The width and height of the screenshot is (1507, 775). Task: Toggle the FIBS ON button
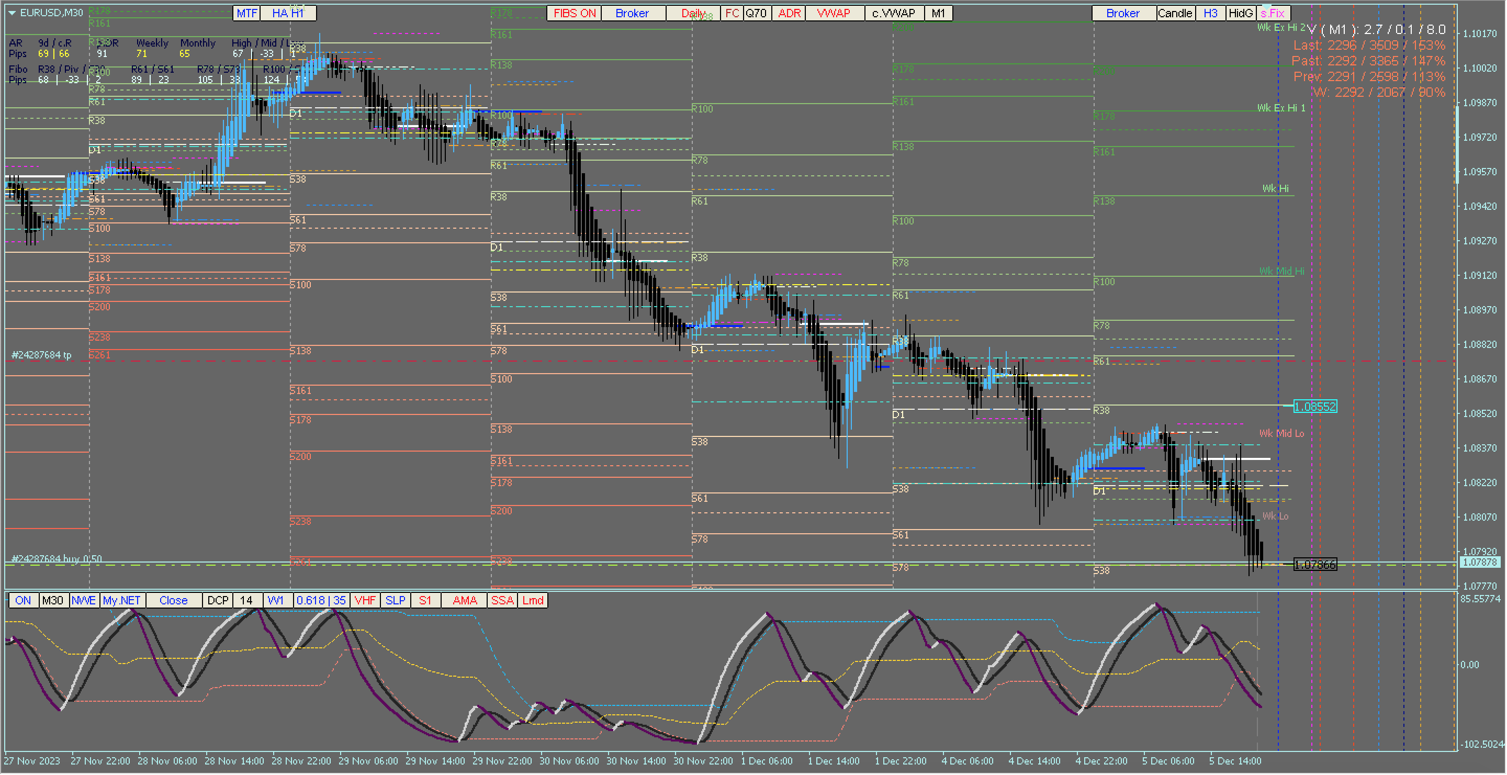coord(574,13)
